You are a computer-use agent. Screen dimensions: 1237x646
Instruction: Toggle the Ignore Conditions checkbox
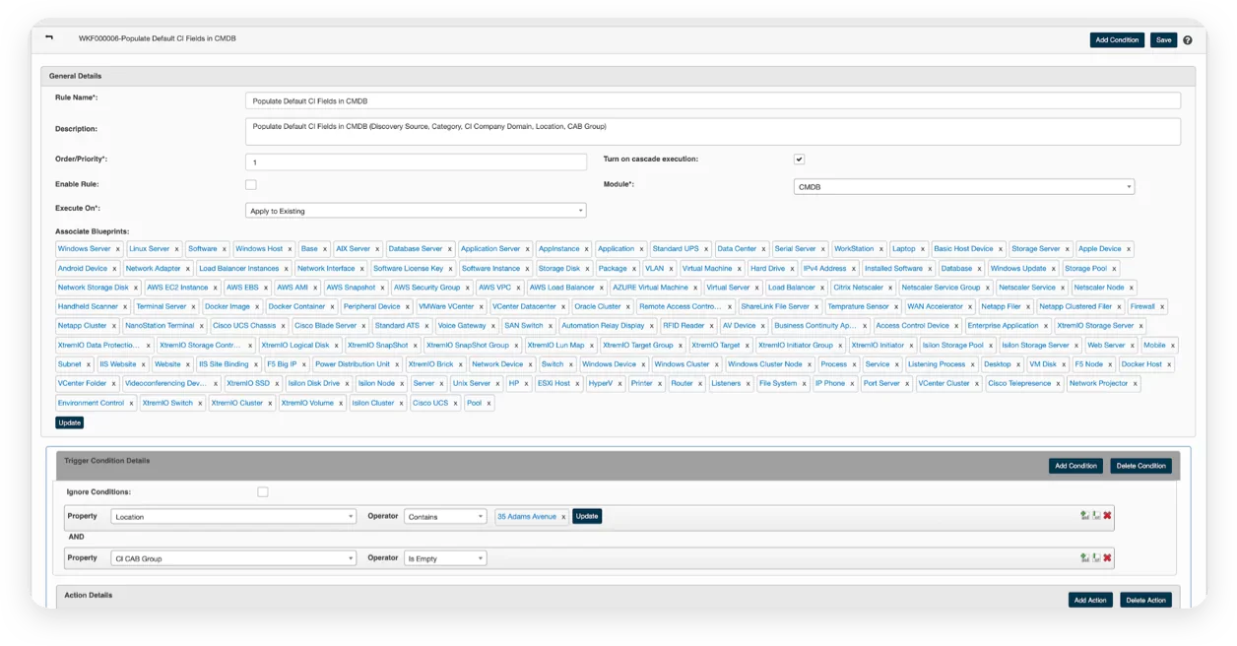pos(263,491)
